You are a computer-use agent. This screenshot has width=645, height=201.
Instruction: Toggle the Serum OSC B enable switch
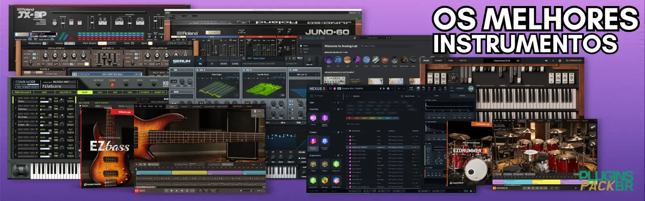243,70
